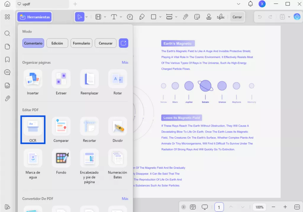The height and width of the screenshot is (212, 303).
Task: Expand the shape tool dropdown arrow
Action: tap(160, 17)
